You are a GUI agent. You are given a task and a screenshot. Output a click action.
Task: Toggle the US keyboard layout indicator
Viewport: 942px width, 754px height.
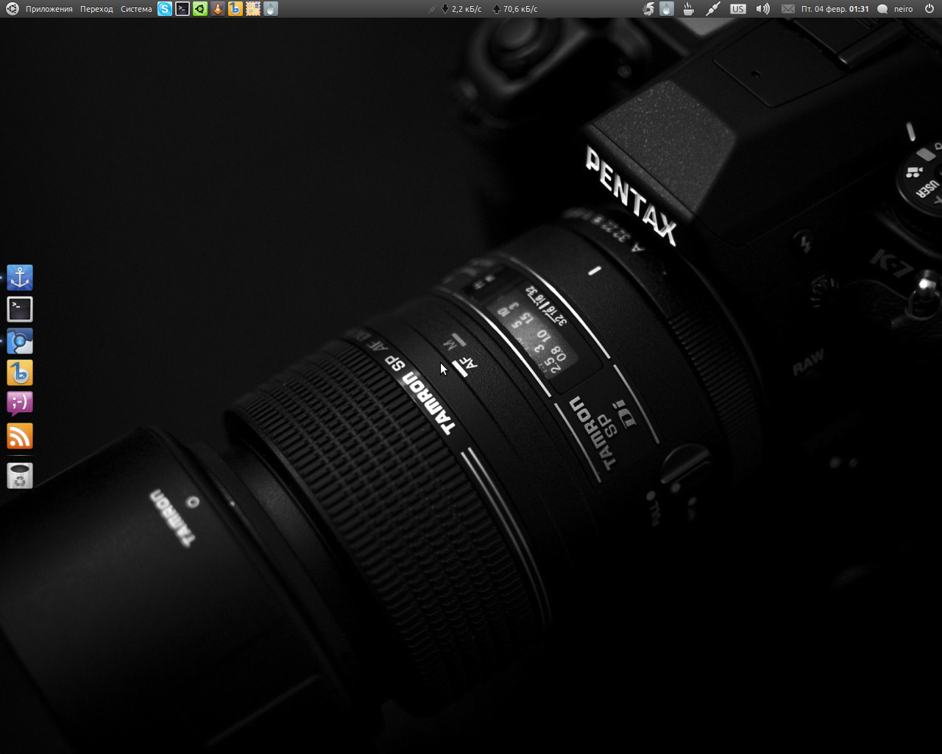pyautogui.click(x=737, y=9)
